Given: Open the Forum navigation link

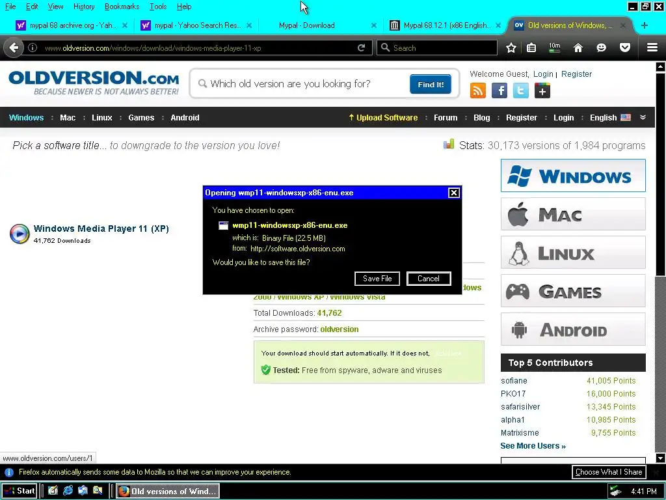Looking at the screenshot, I should point(446,118).
